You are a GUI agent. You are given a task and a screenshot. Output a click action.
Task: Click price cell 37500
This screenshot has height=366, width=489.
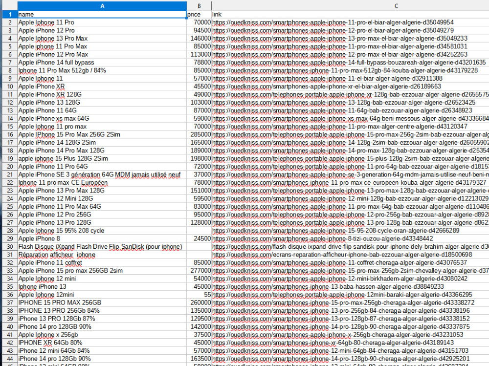point(199,335)
